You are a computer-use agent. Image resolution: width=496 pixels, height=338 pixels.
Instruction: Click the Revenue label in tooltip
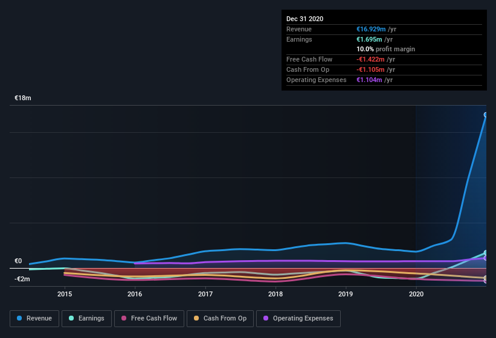tap(299, 29)
